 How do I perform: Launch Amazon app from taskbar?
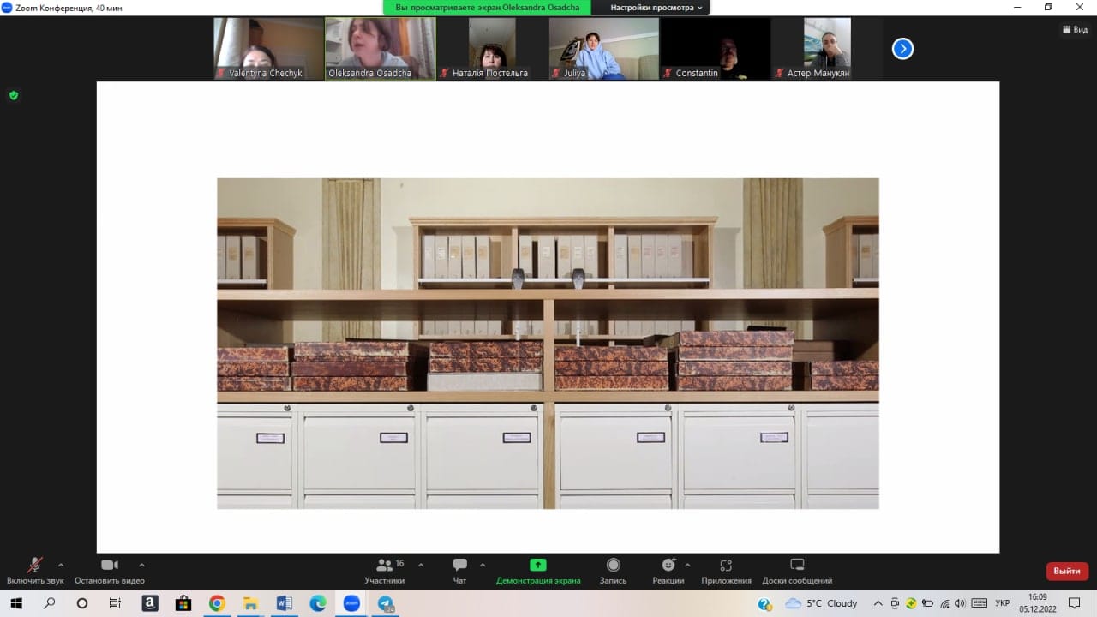click(149, 603)
